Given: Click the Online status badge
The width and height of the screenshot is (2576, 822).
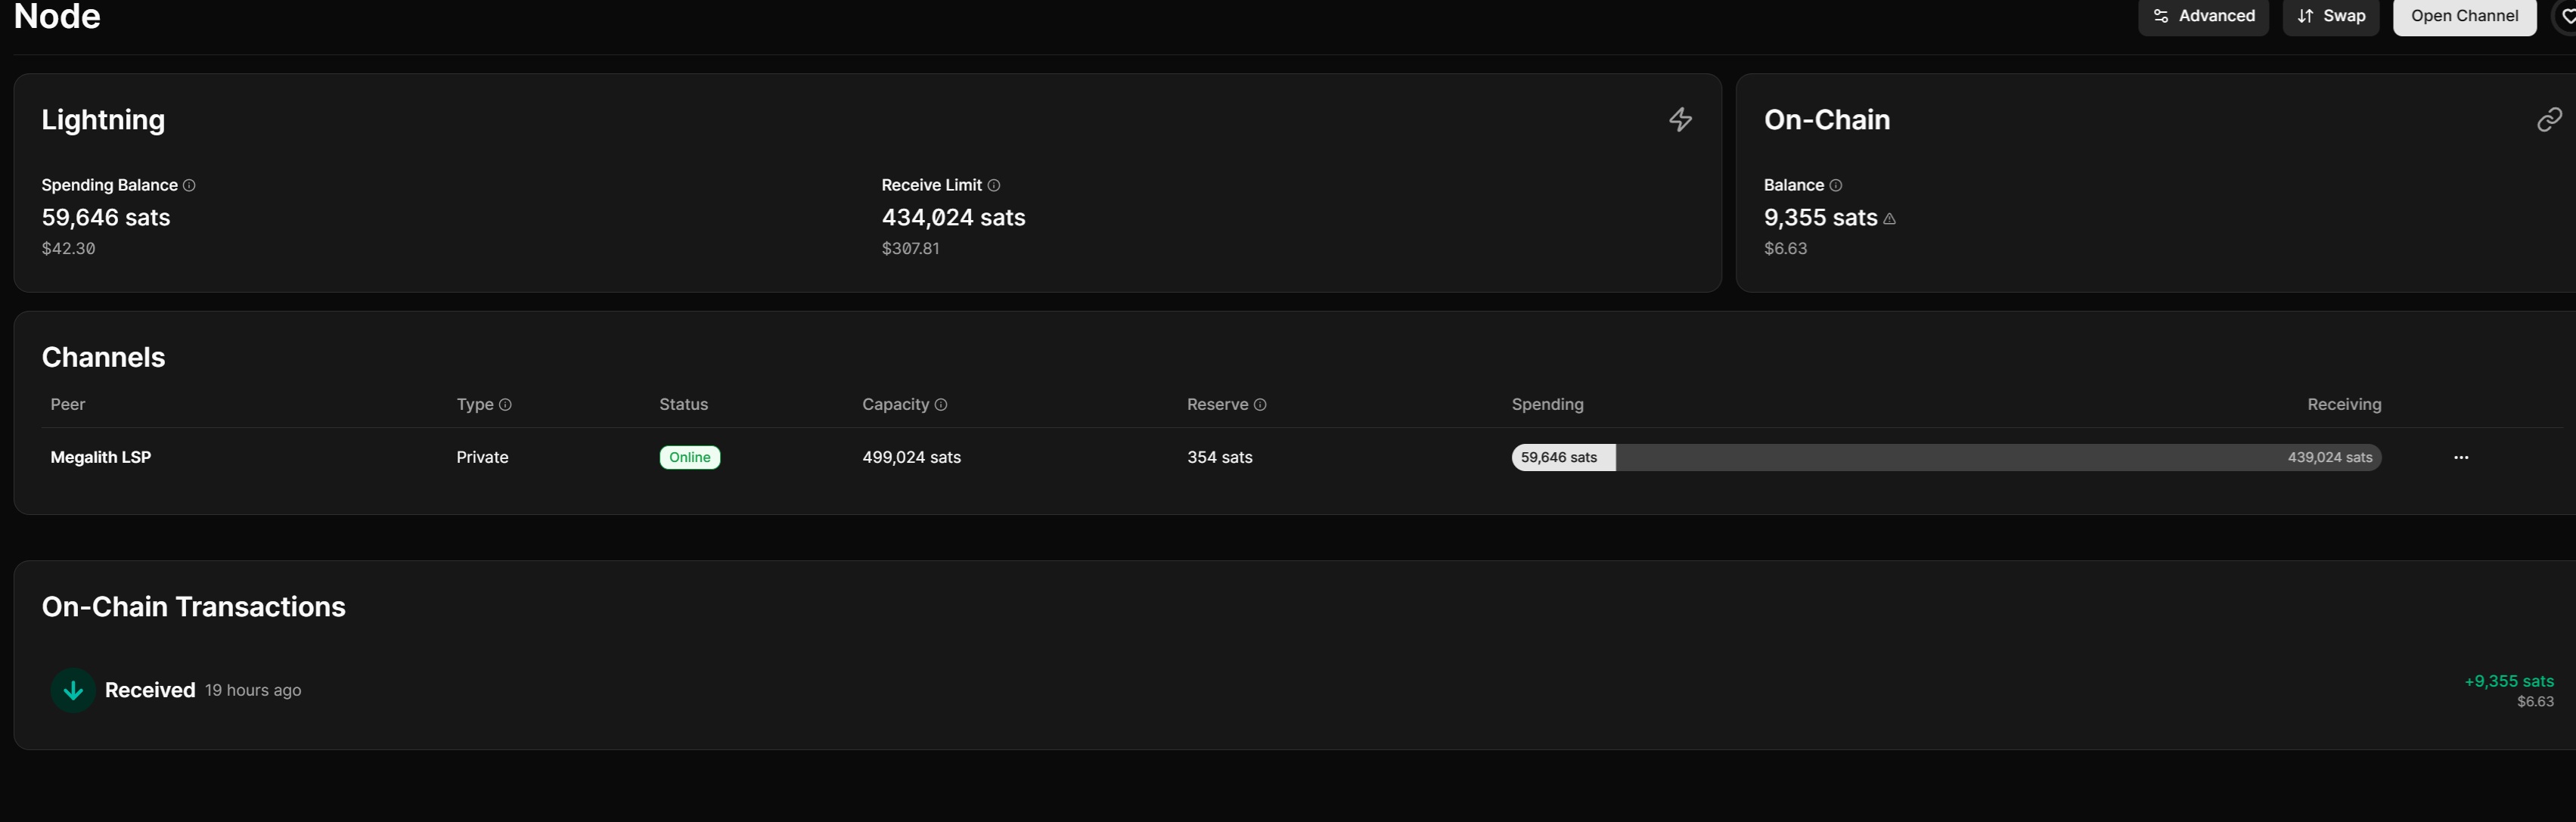Looking at the screenshot, I should pyautogui.click(x=689, y=458).
